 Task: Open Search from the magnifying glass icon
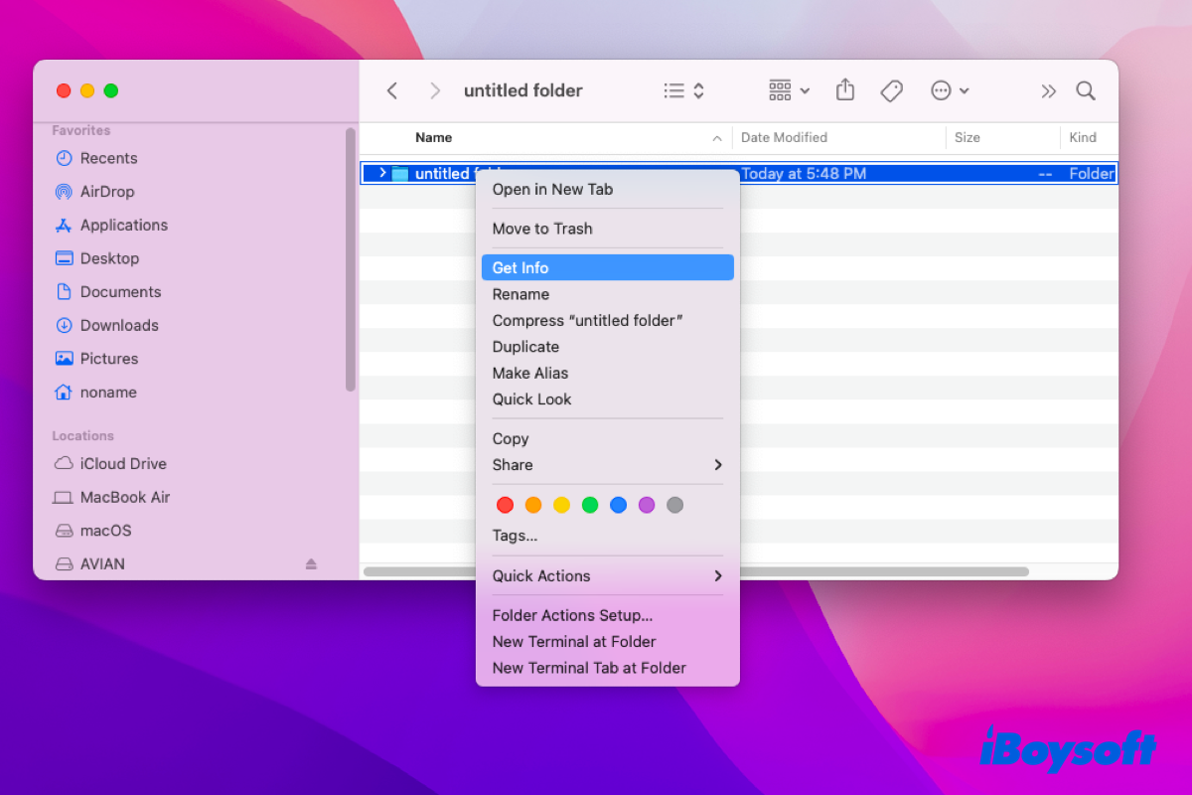[x=1085, y=90]
